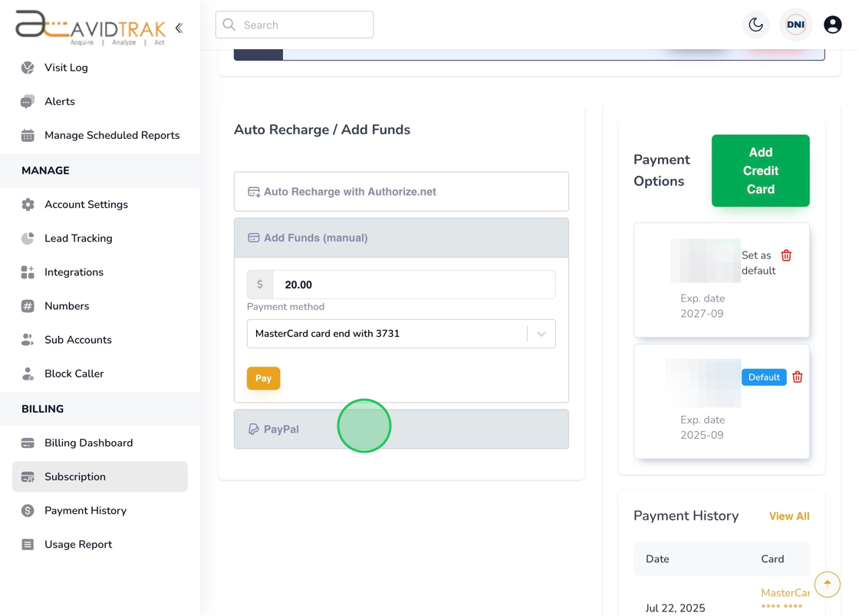The image size is (859, 616).
Task: Click the Scheduled Reports calendar icon
Action: pyautogui.click(x=28, y=135)
